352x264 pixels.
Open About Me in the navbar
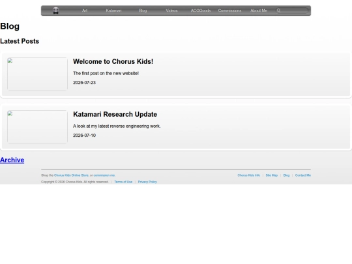(x=259, y=10)
